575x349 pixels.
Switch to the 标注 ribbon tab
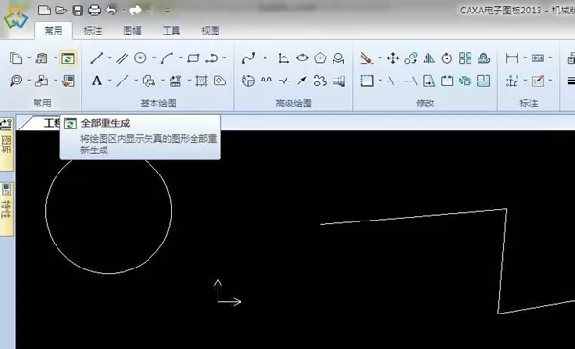click(93, 31)
